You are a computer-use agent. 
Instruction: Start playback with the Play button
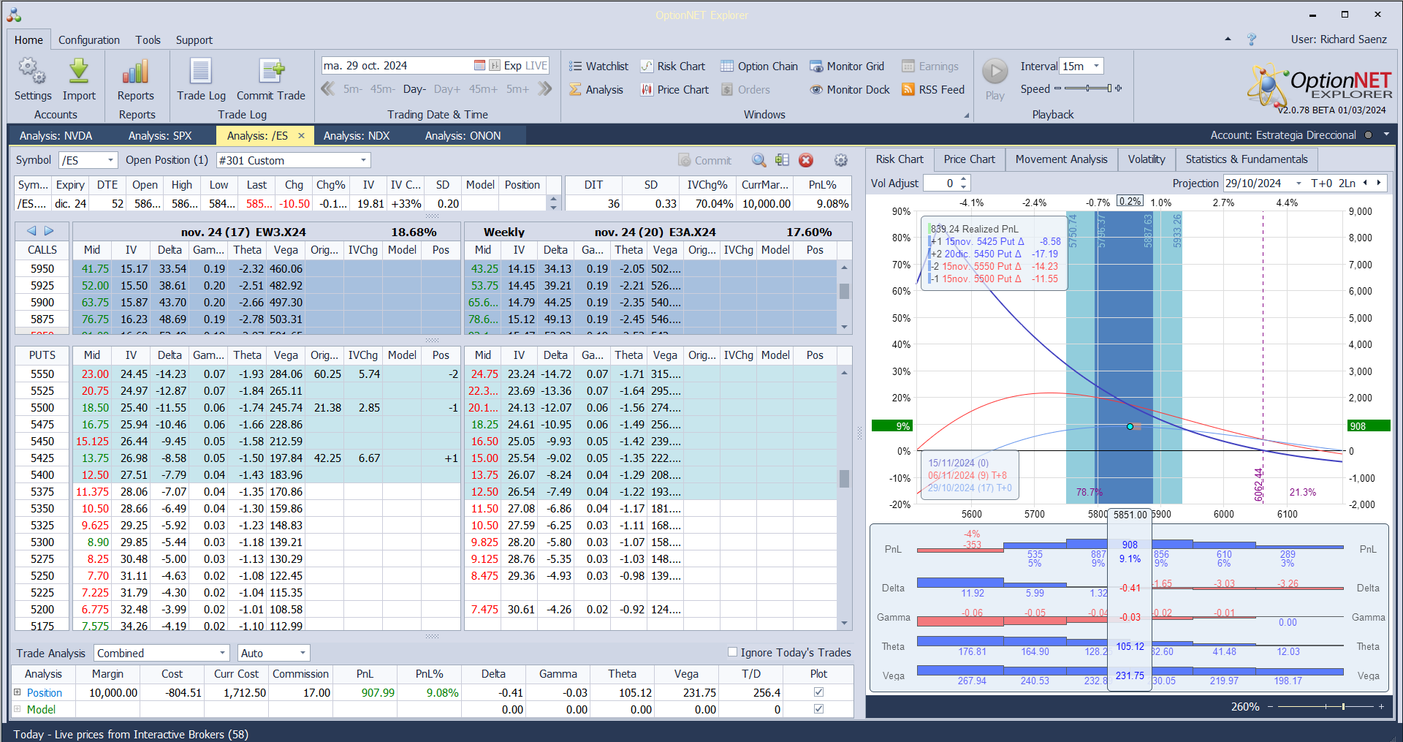[995, 79]
